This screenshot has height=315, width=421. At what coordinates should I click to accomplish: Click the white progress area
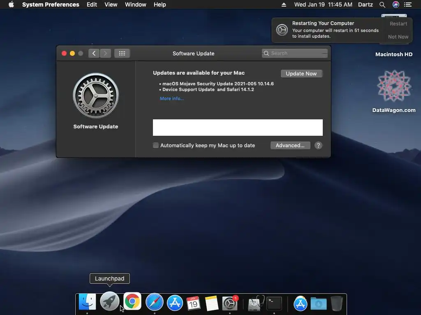(238, 128)
